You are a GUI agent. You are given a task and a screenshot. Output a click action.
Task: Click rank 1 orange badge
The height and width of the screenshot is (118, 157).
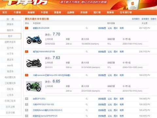point(26,28)
